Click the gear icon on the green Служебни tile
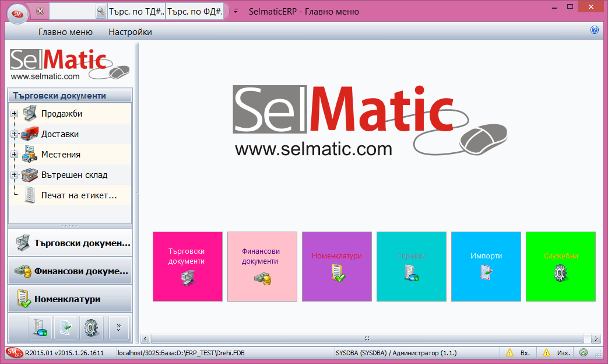Screen dimensions: 608x364 (560, 273)
